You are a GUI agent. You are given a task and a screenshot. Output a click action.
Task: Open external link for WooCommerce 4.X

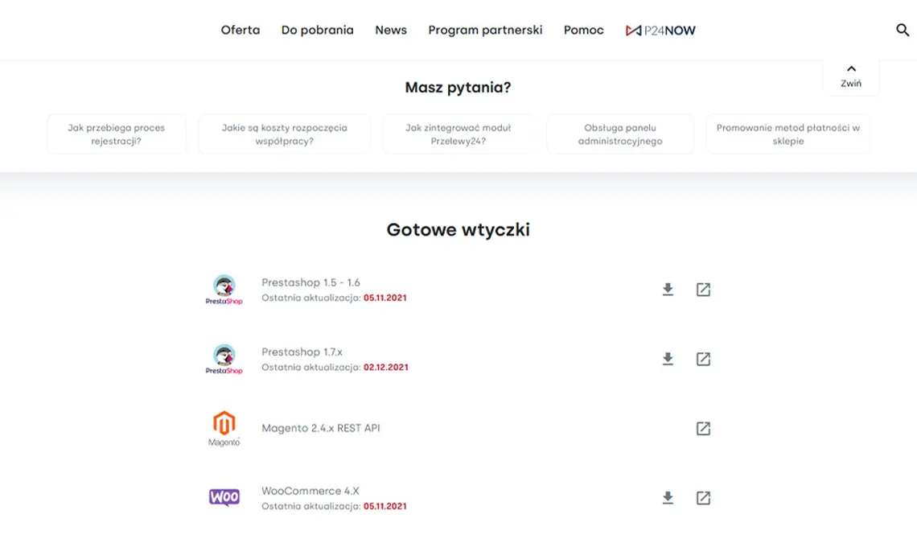pyautogui.click(x=703, y=498)
